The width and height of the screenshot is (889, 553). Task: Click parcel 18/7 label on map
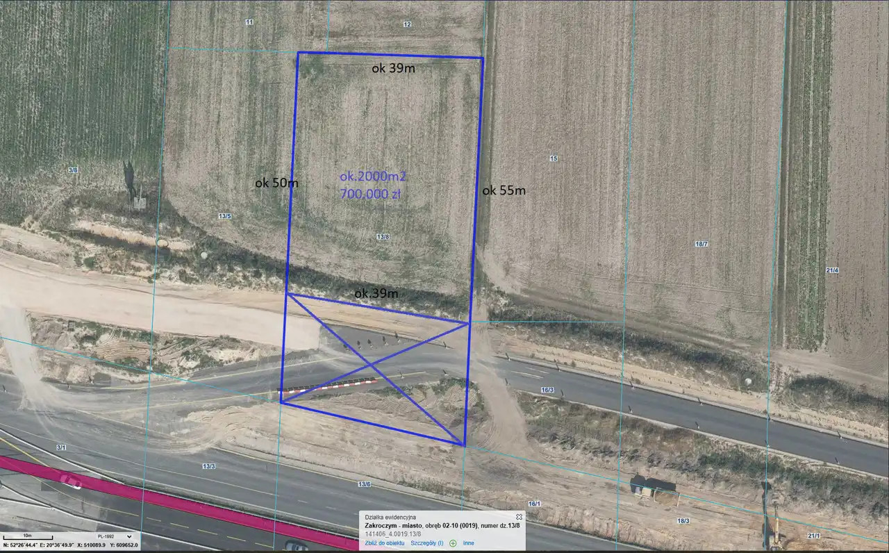[701, 244]
